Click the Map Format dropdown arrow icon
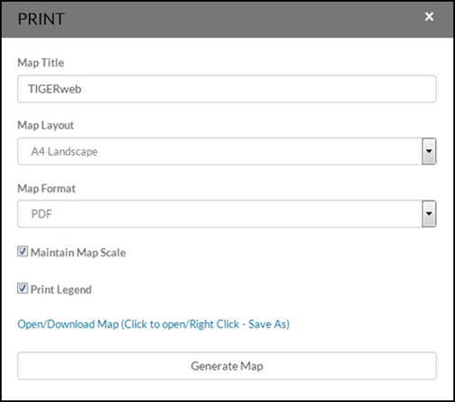Image resolution: width=455 pixels, height=402 pixels. coord(429,214)
